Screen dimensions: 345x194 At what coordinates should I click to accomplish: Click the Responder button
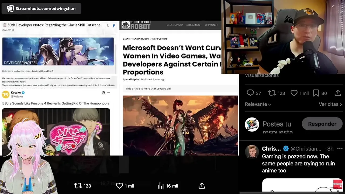point(322,124)
